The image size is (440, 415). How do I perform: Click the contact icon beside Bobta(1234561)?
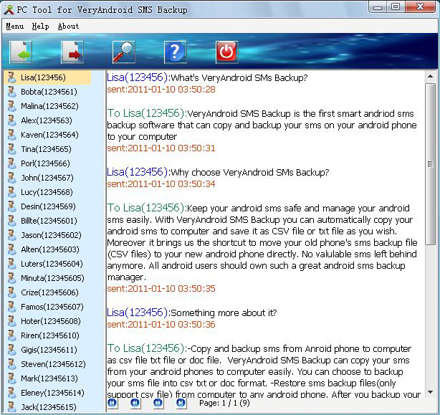pyautogui.click(x=11, y=92)
